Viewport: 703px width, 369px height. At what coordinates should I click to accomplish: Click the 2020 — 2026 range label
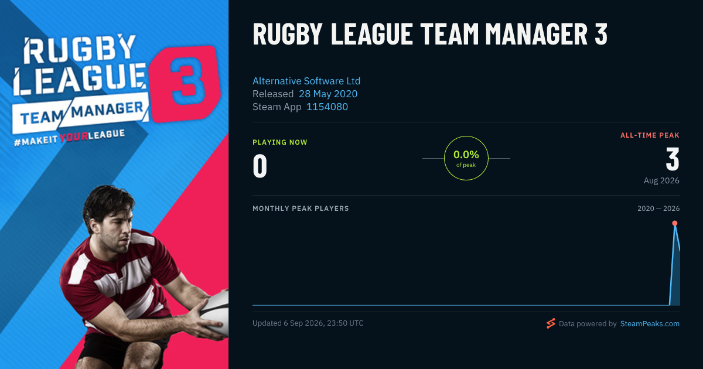(x=658, y=209)
